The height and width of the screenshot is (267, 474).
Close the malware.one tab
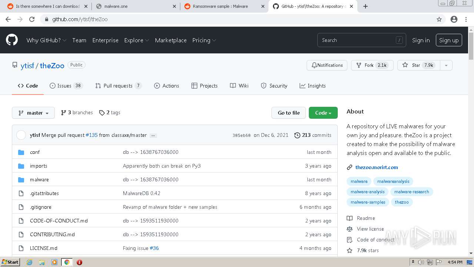click(174, 6)
